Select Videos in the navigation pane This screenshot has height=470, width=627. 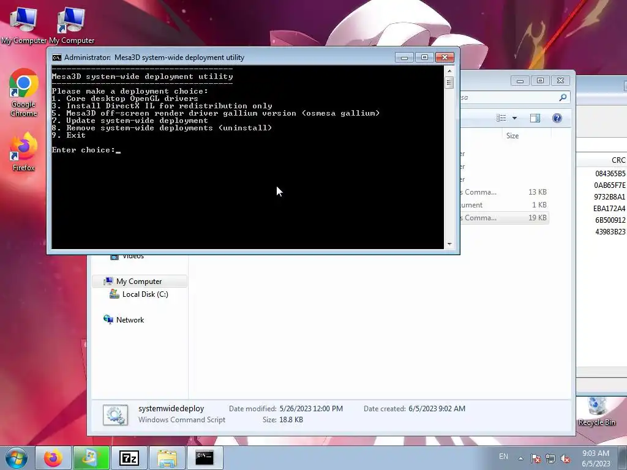coord(127,256)
